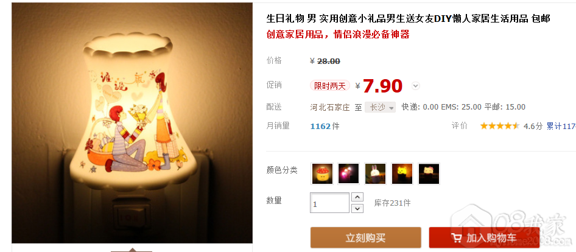Click the 加入购物车 add to cart button
This screenshot has height=252, width=576.
[x=484, y=237]
